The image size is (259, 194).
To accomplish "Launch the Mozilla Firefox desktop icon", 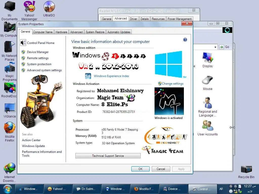I will 10,132.
